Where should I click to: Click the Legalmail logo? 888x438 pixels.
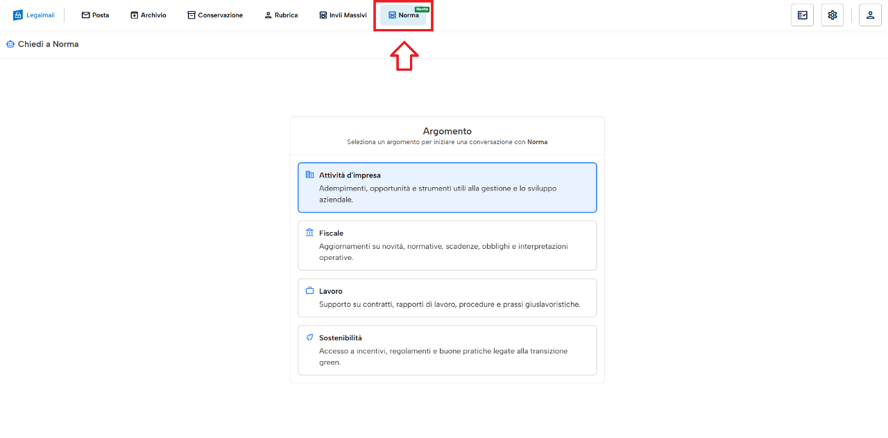coord(33,15)
